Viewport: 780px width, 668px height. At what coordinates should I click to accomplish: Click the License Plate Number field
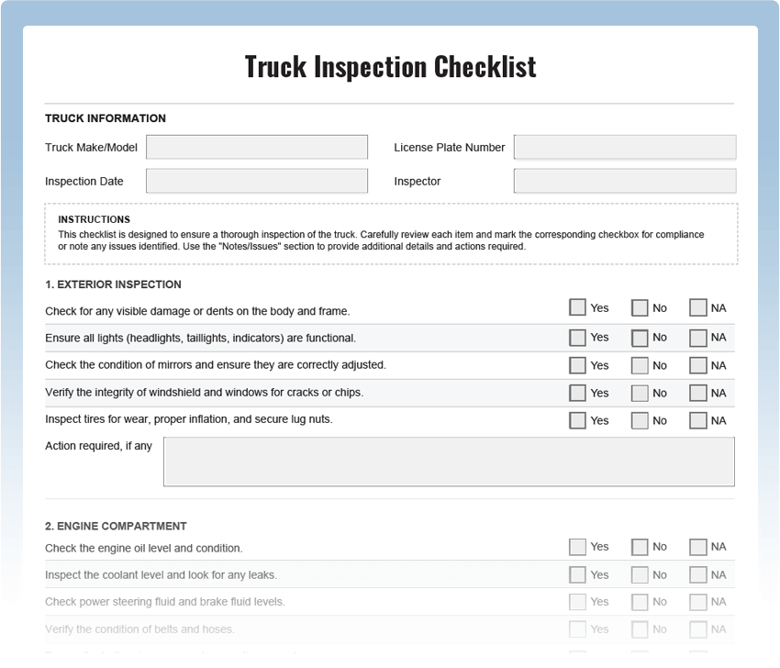coord(625,148)
